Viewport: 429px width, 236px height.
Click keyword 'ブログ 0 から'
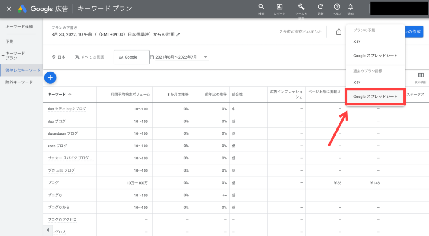tap(59, 207)
